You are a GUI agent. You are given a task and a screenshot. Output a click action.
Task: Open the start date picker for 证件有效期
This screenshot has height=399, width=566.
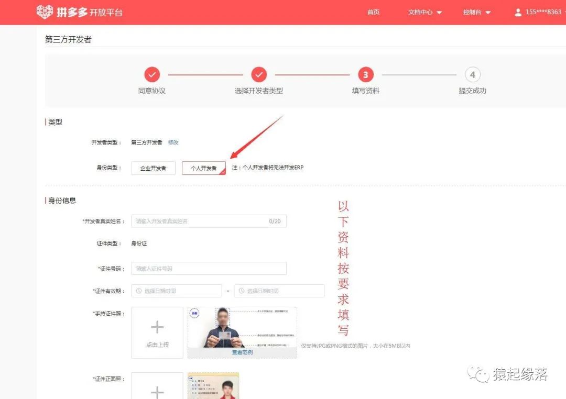177,291
